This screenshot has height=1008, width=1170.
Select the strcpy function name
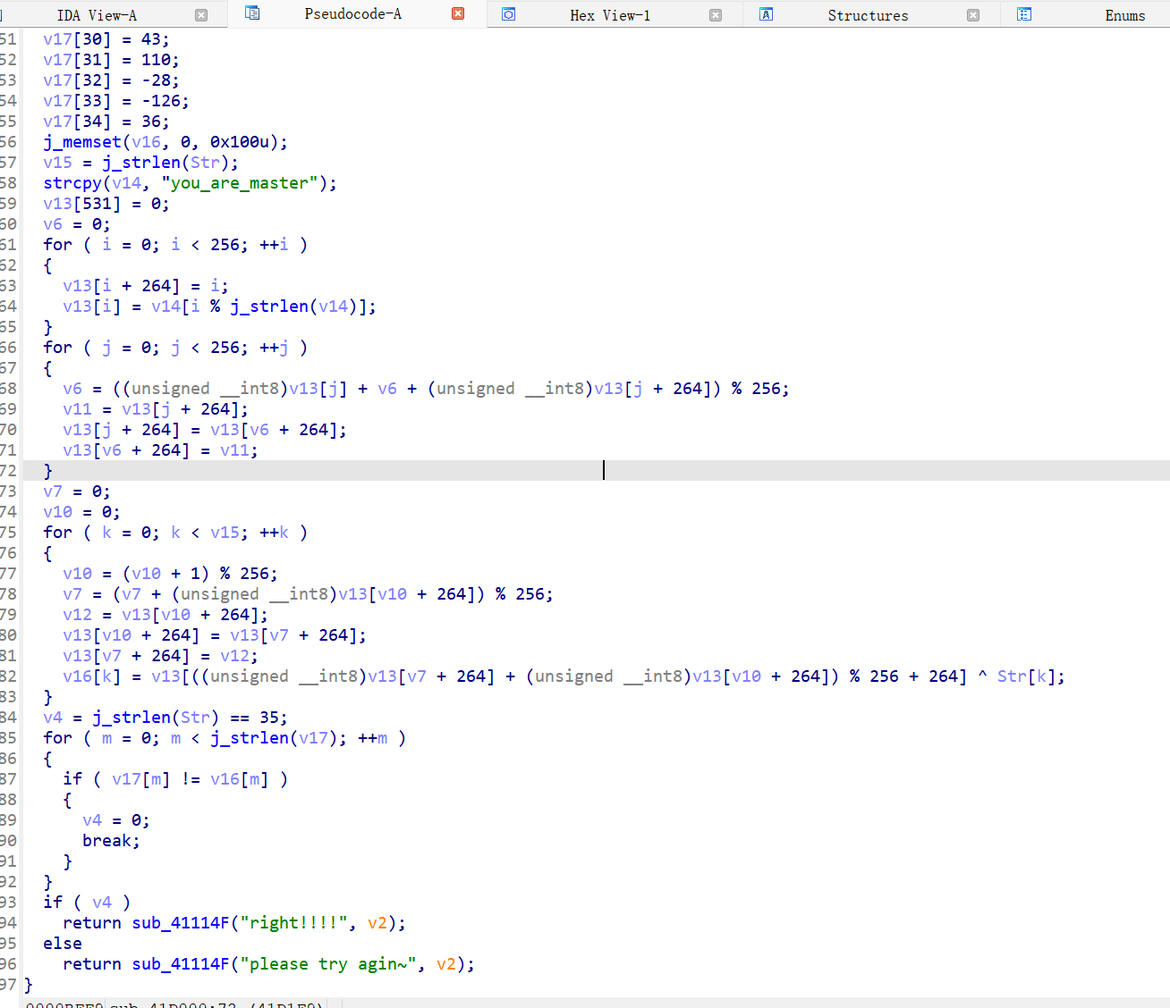[x=72, y=183]
